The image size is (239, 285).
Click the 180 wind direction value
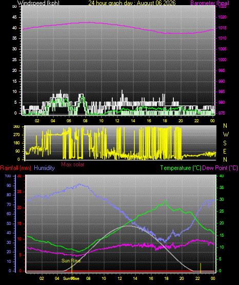17,143
